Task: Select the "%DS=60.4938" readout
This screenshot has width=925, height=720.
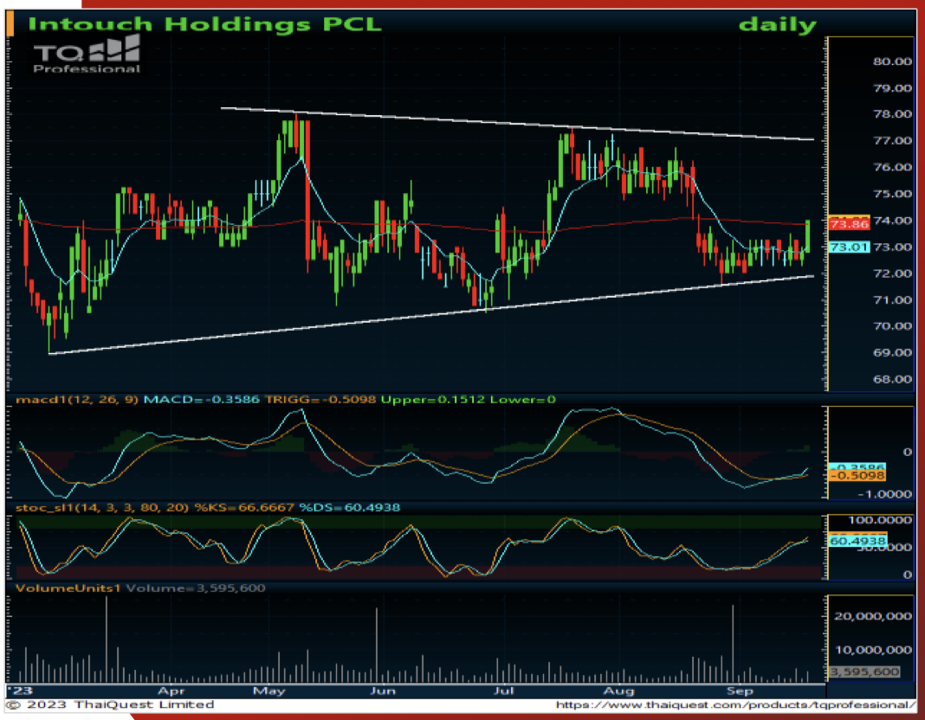Action: coord(350,507)
